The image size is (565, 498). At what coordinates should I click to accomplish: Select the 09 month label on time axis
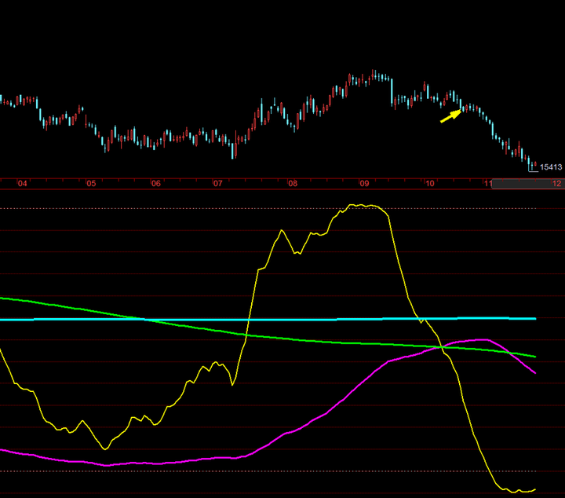(x=364, y=184)
